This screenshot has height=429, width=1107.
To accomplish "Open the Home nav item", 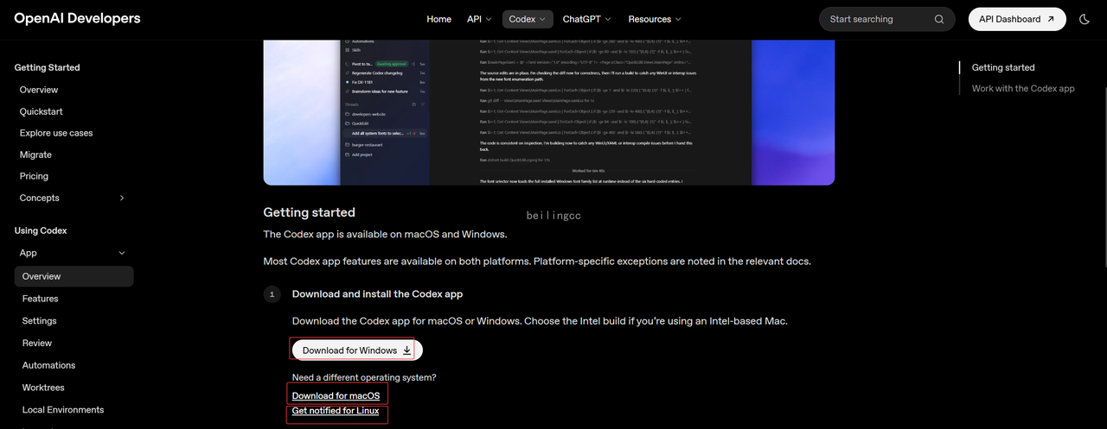I will (x=438, y=19).
